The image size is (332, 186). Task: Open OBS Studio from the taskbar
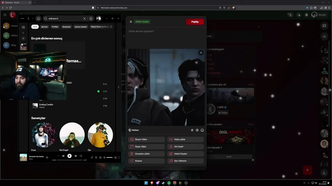click(x=186, y=183)
